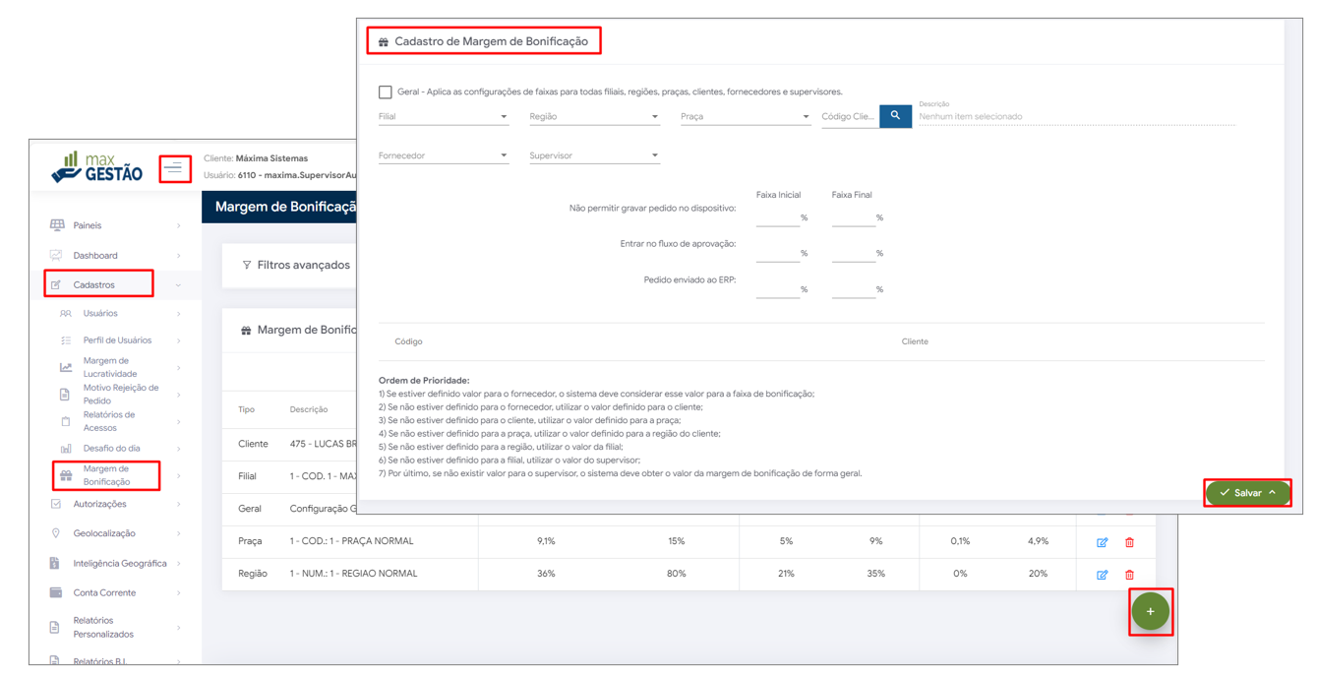Click the '1 - COD.: 1 - PRAÇA NORMAL' cell
This screenshot has height=677, width=1317.
pyautogui.click(x=351, y=541)
